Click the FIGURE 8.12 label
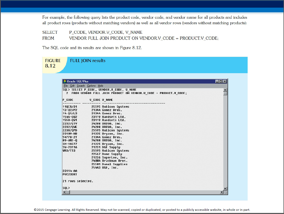 [53, 63]
